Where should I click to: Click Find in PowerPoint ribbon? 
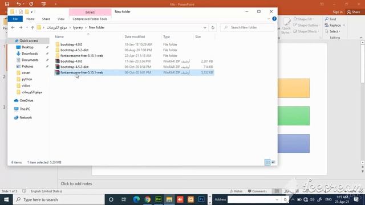(331, 19)
